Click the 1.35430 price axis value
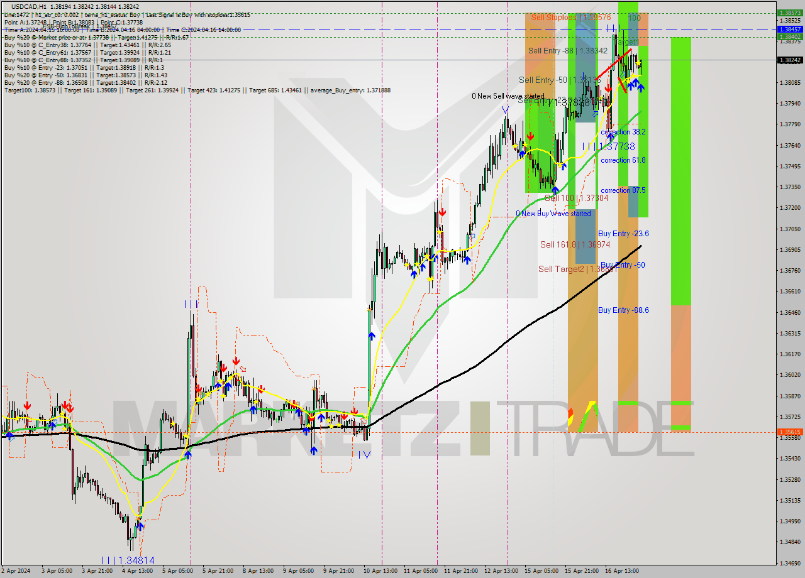The height and width of the screenshot is (578, 805). pyautogui.click(x=789, y=458)
